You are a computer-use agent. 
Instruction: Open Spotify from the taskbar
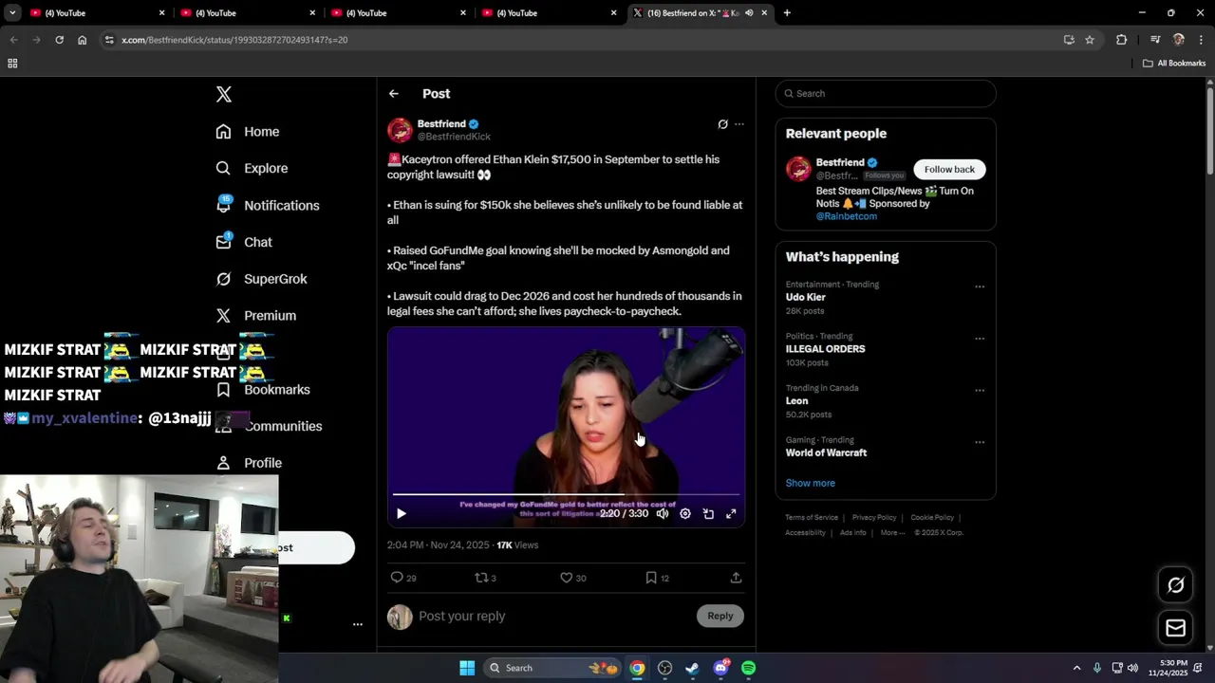749,668
